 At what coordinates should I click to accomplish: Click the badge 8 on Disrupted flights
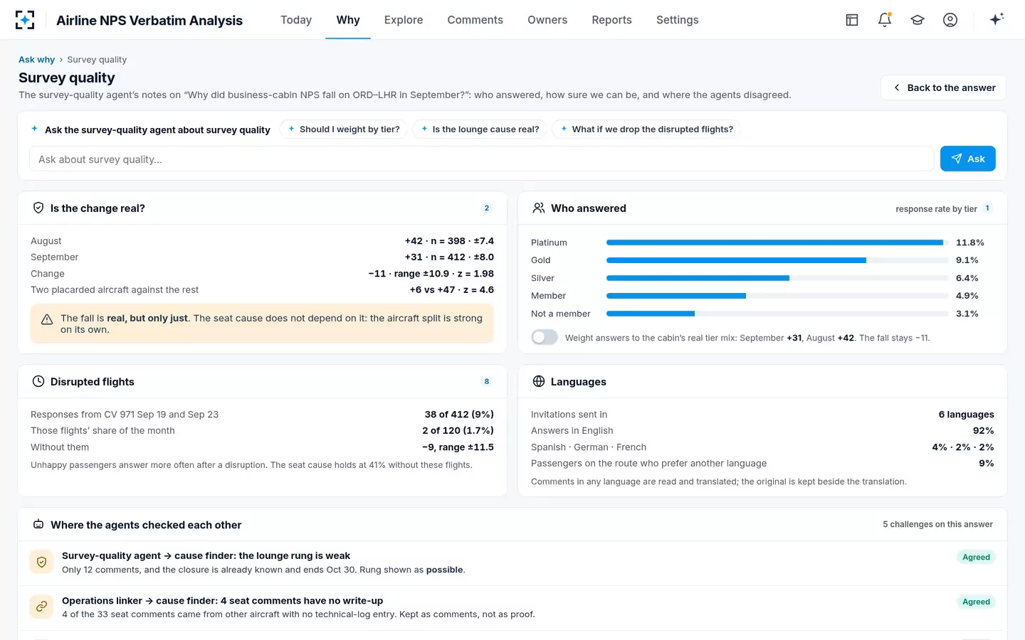pyautogui.click(x=487, y=382)
